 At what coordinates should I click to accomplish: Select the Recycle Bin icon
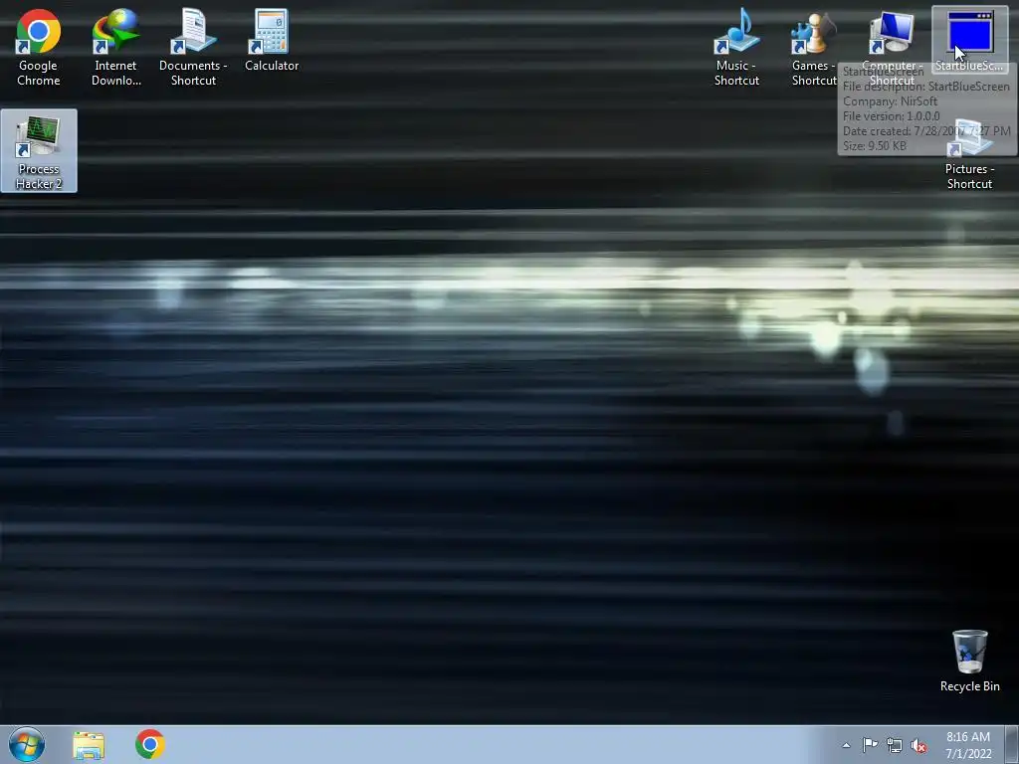point(969,661)
